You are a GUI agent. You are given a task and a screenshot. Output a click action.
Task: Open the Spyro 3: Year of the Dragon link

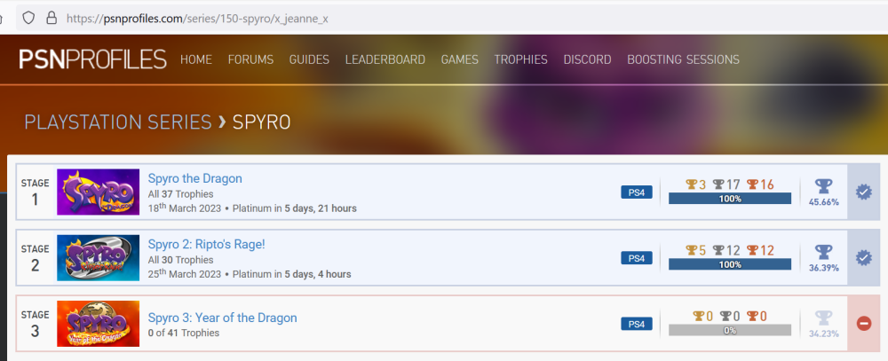[x=222, y=318]
